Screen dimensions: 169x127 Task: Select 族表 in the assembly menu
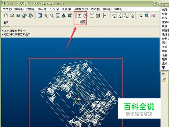pos(165,51)
